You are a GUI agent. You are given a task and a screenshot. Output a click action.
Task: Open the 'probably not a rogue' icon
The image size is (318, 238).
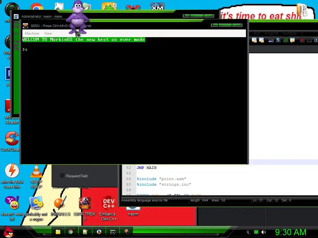click(36, 209)
